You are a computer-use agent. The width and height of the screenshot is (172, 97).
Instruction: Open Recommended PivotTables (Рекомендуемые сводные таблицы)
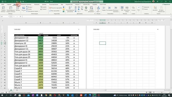point(11,9)
